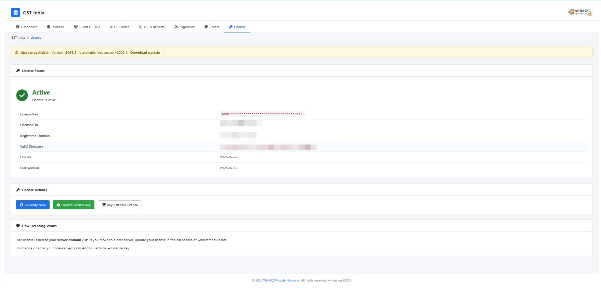Click the Buy / Renew License button
The width and height of the screenshot is (601, 288).
120,205
